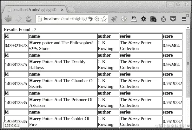Click the "Results Found : 7" text
Viewport: 192px width, 130px height.
pos(20,29)
